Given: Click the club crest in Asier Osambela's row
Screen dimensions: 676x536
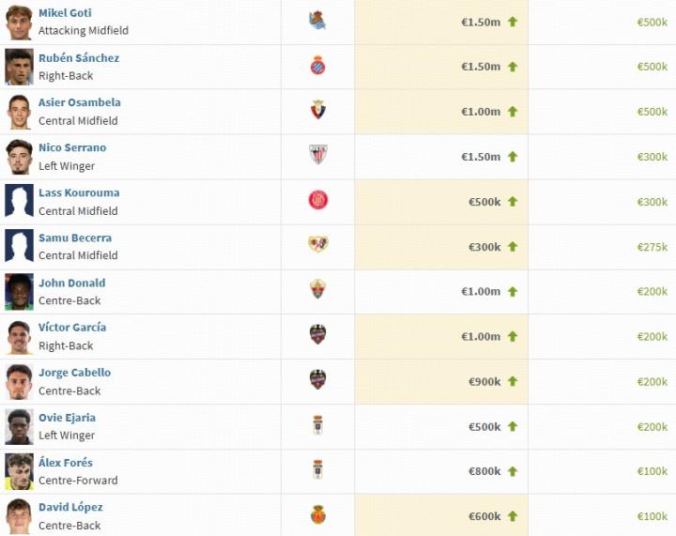Looking at the screenshot, I should [x=317, y=110].
